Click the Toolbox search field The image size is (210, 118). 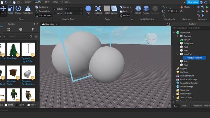coord(18,36)
